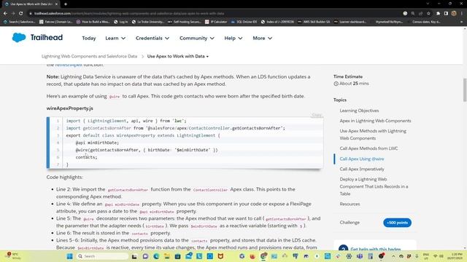Jump to 'Learning Objectives' topic

359,111
